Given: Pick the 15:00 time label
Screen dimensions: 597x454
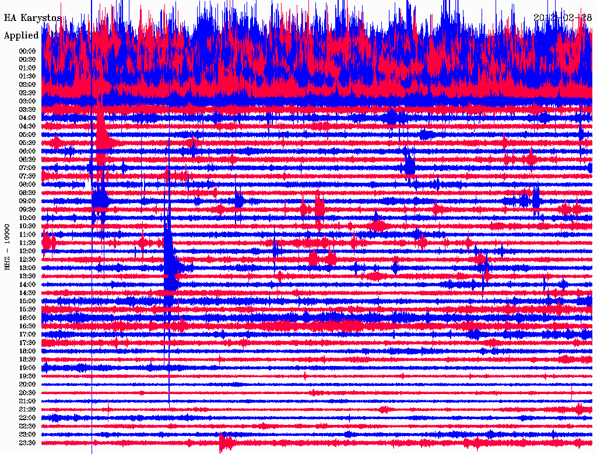Looking at the screenshot, I should pyautogui.click(x=27, y=301).
